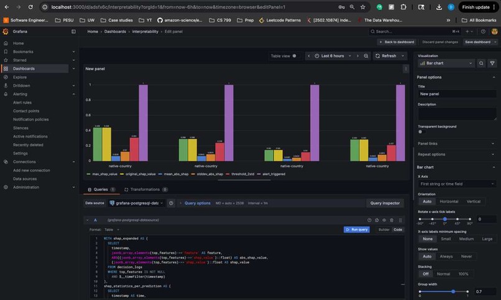Image resolution: width=501 pixels, height=300 pixels.
Task: Reload the page in browser
Action: 30,7
